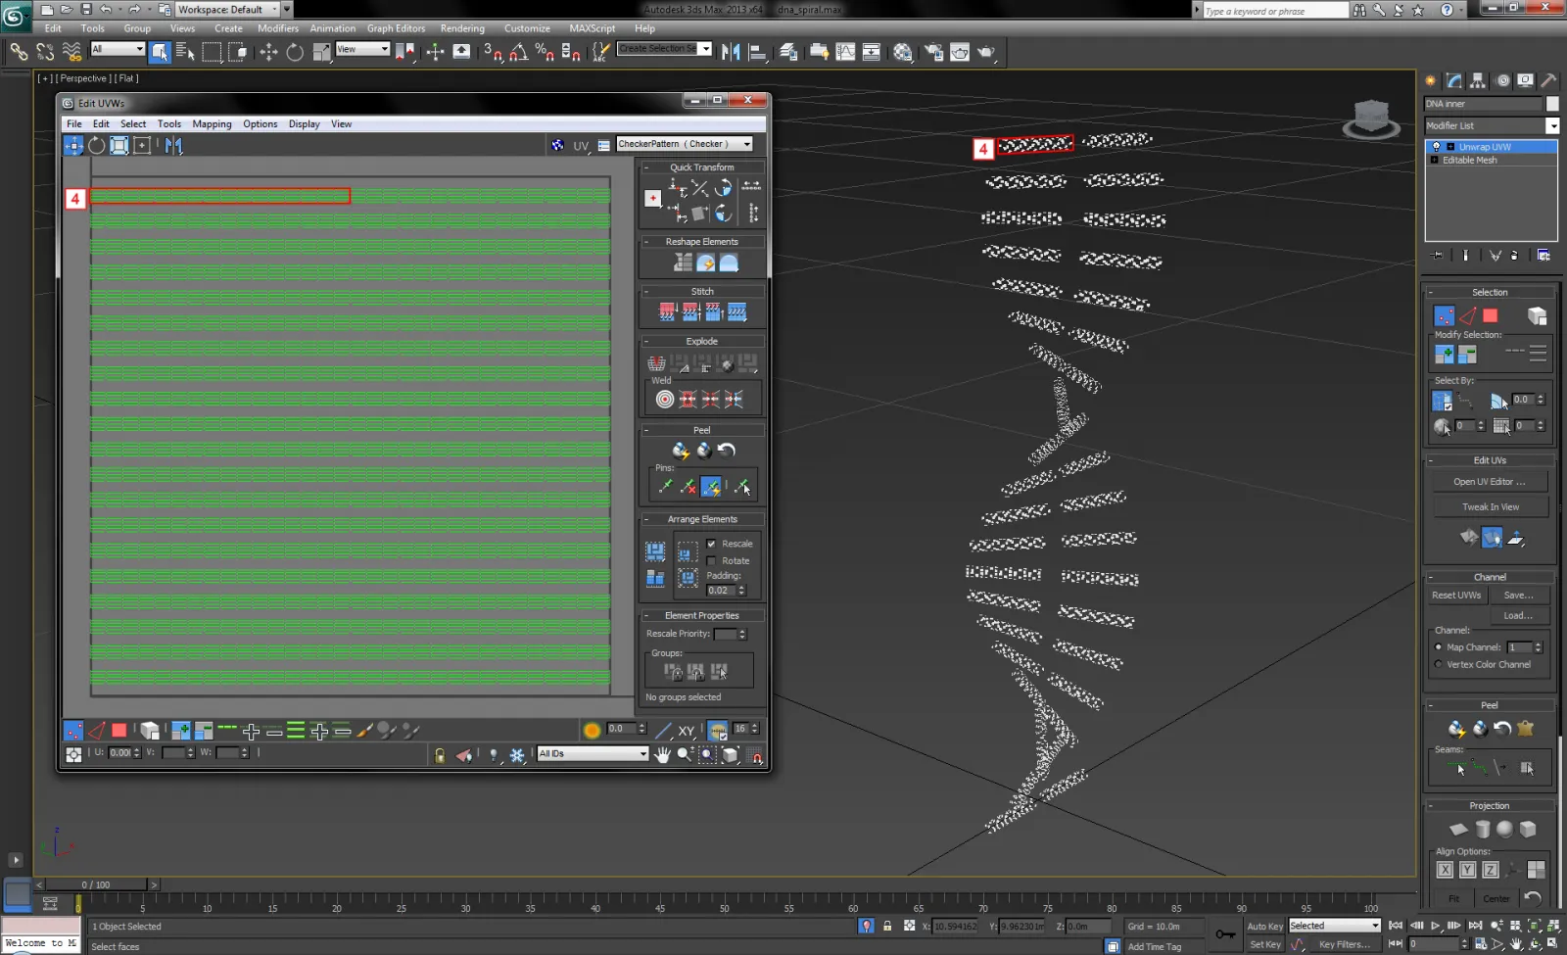Image resolution: width=1567 pixels, height=955 pixels.
Task: Increase the Padding value stepper
Action: coord(742,586)
